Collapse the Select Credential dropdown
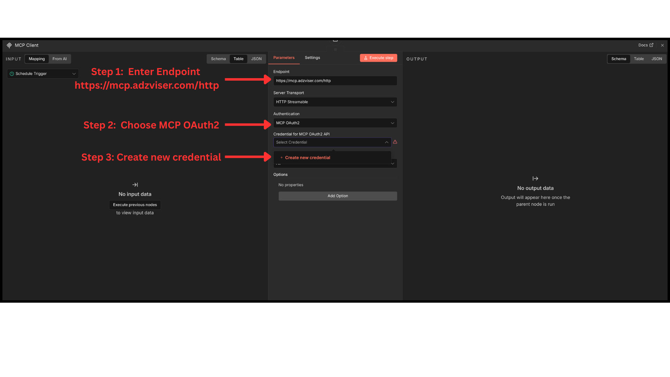The image size is (670, 377). point(386,142)
